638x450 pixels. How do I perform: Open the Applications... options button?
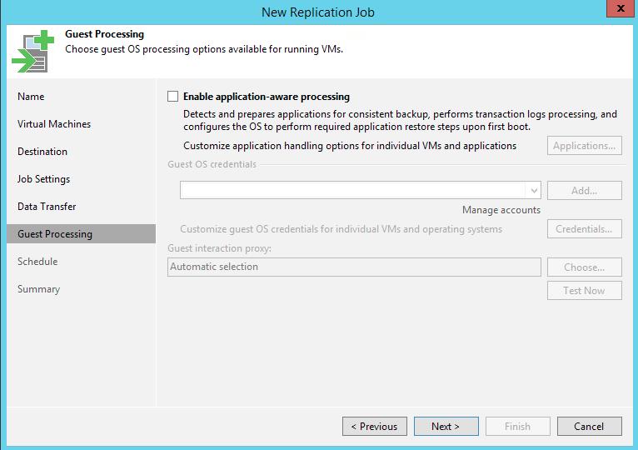(585, 146)
